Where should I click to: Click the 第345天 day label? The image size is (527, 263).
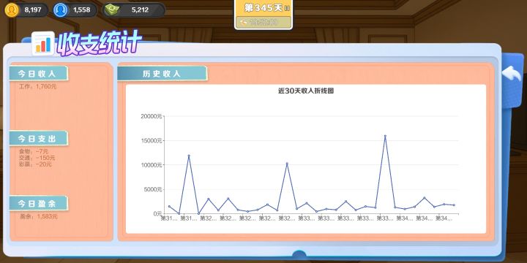[x=263, y=8]
